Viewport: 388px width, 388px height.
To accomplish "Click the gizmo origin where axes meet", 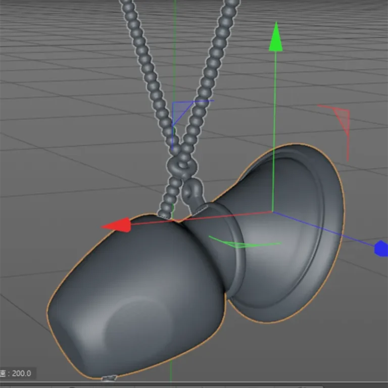I will point(273,212).
